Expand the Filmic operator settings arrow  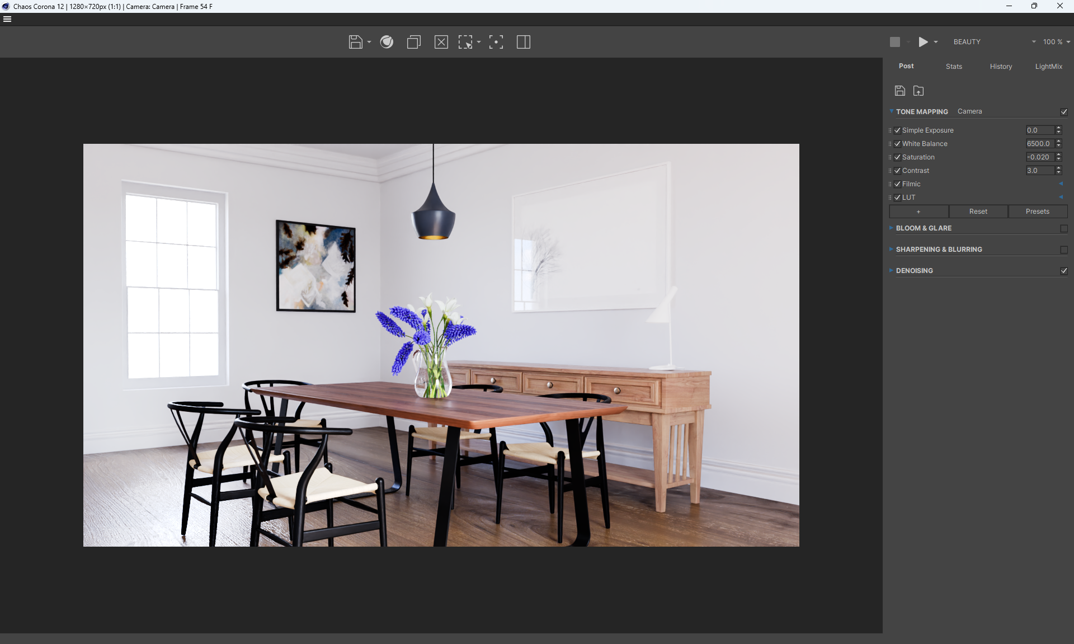click(1061, 184)
